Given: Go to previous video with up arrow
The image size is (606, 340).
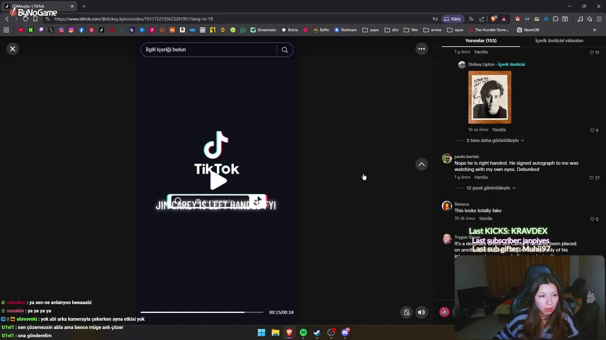Looking at the screenshot, I should pyautogui.click(x=421, y=164).
